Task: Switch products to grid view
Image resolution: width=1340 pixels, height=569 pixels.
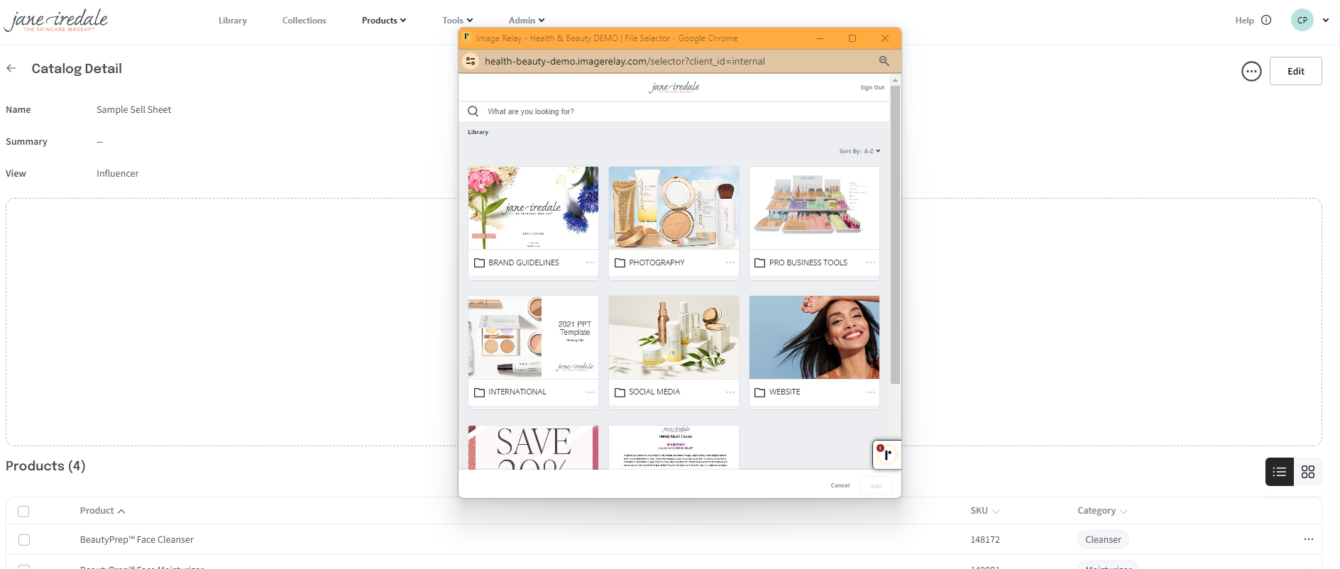Action: click(x=1308, y=472)
